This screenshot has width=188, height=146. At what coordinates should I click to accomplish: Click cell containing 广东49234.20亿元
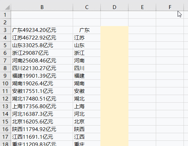[42, 30]
